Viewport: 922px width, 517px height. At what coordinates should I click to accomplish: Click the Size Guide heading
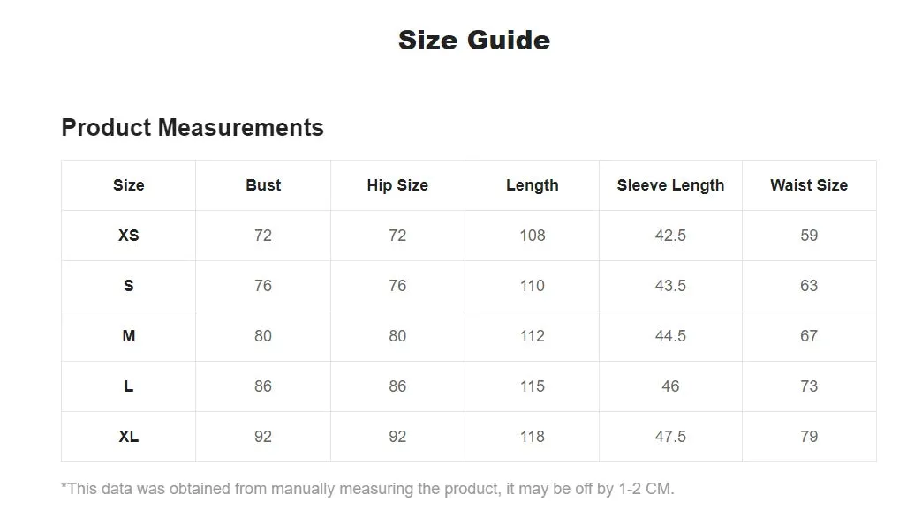[x=474, y=40]
